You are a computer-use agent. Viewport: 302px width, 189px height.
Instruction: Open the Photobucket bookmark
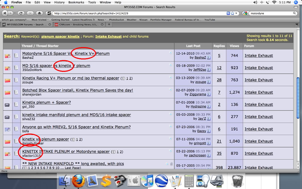coord(117,20)
